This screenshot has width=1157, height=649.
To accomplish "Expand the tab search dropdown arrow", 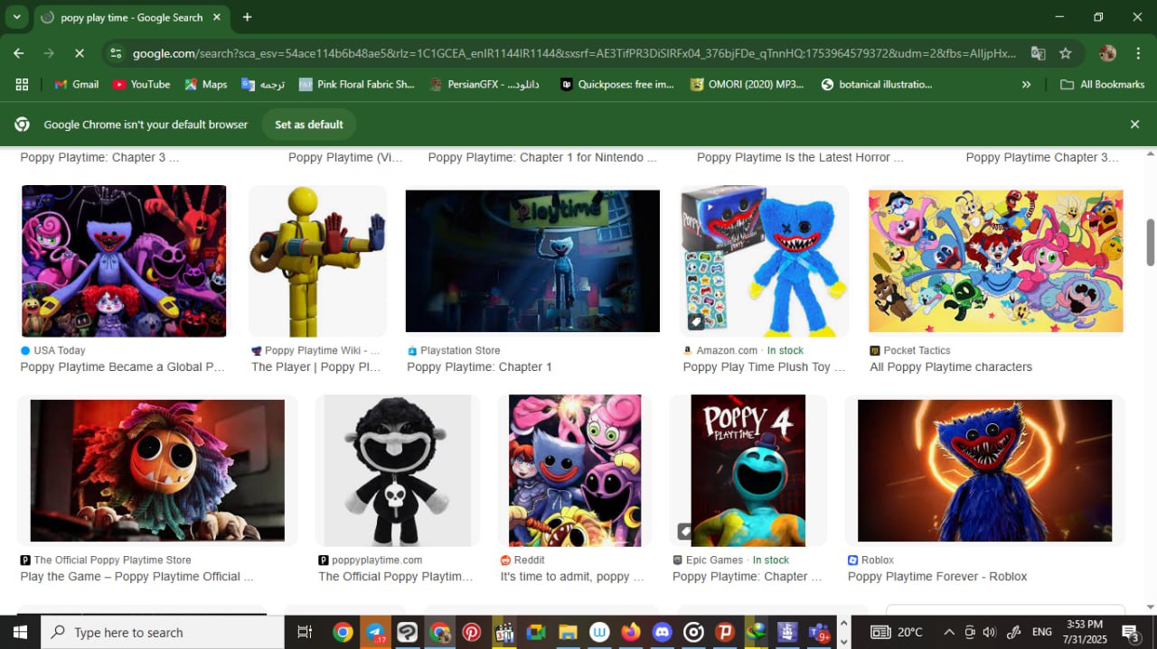I will (x=16, y=17).
